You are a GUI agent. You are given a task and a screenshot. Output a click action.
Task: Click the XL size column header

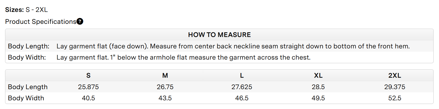pyautogui.click(x=318, y=75)
